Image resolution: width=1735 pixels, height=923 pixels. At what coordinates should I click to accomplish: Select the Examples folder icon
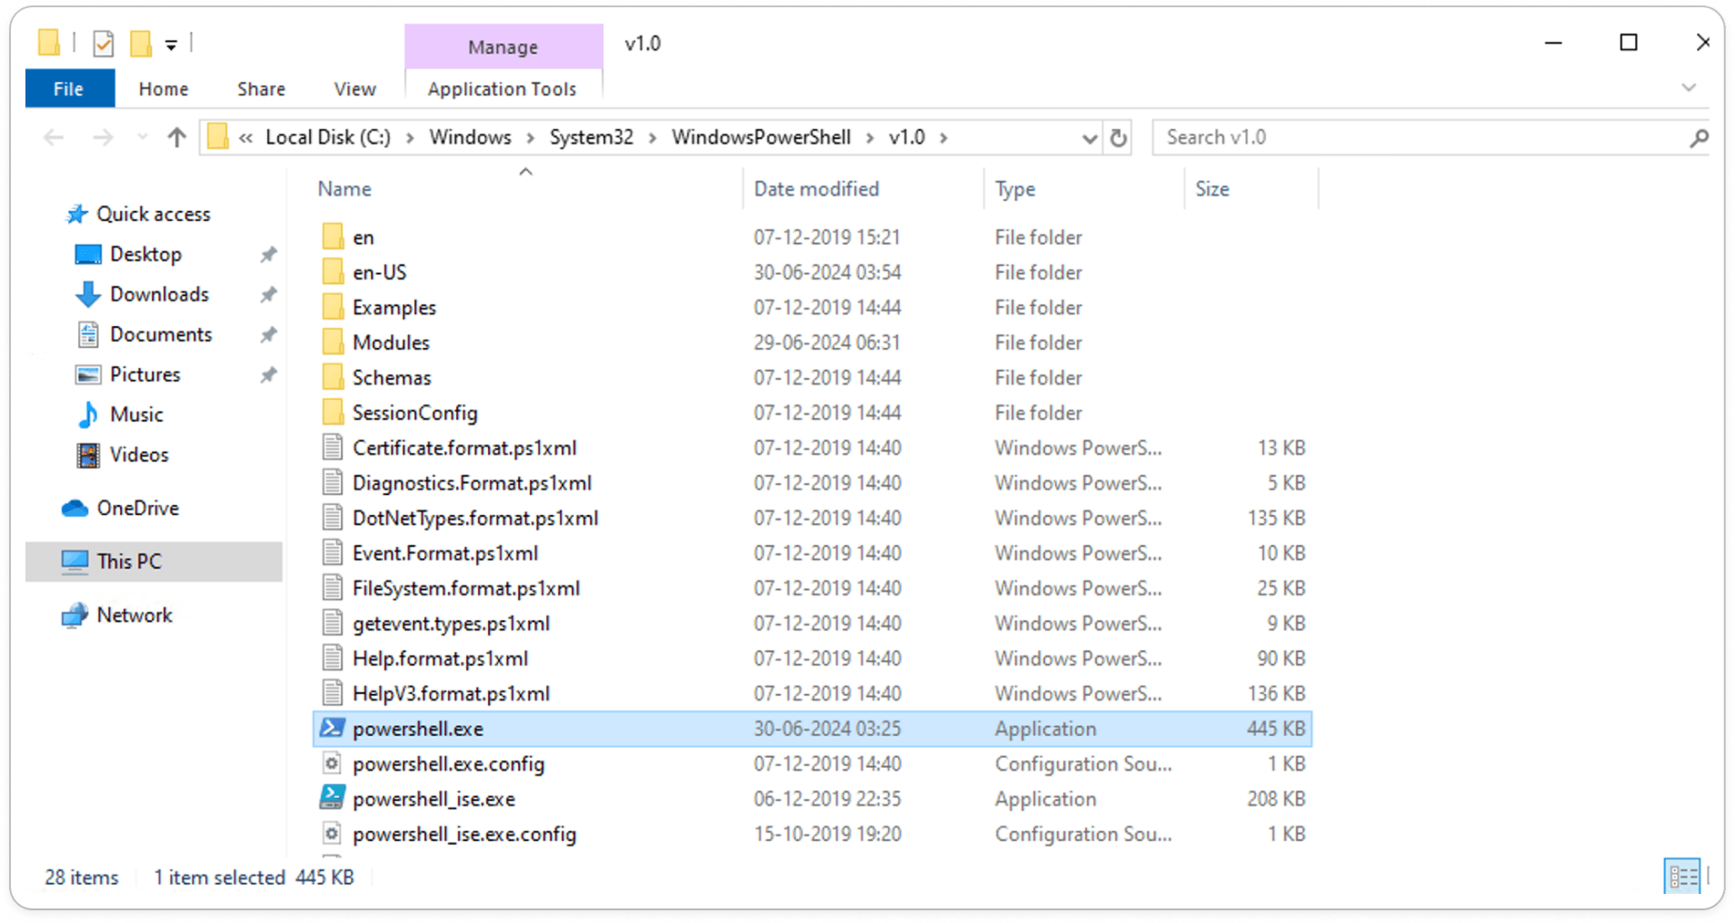[x=334, y=307]
